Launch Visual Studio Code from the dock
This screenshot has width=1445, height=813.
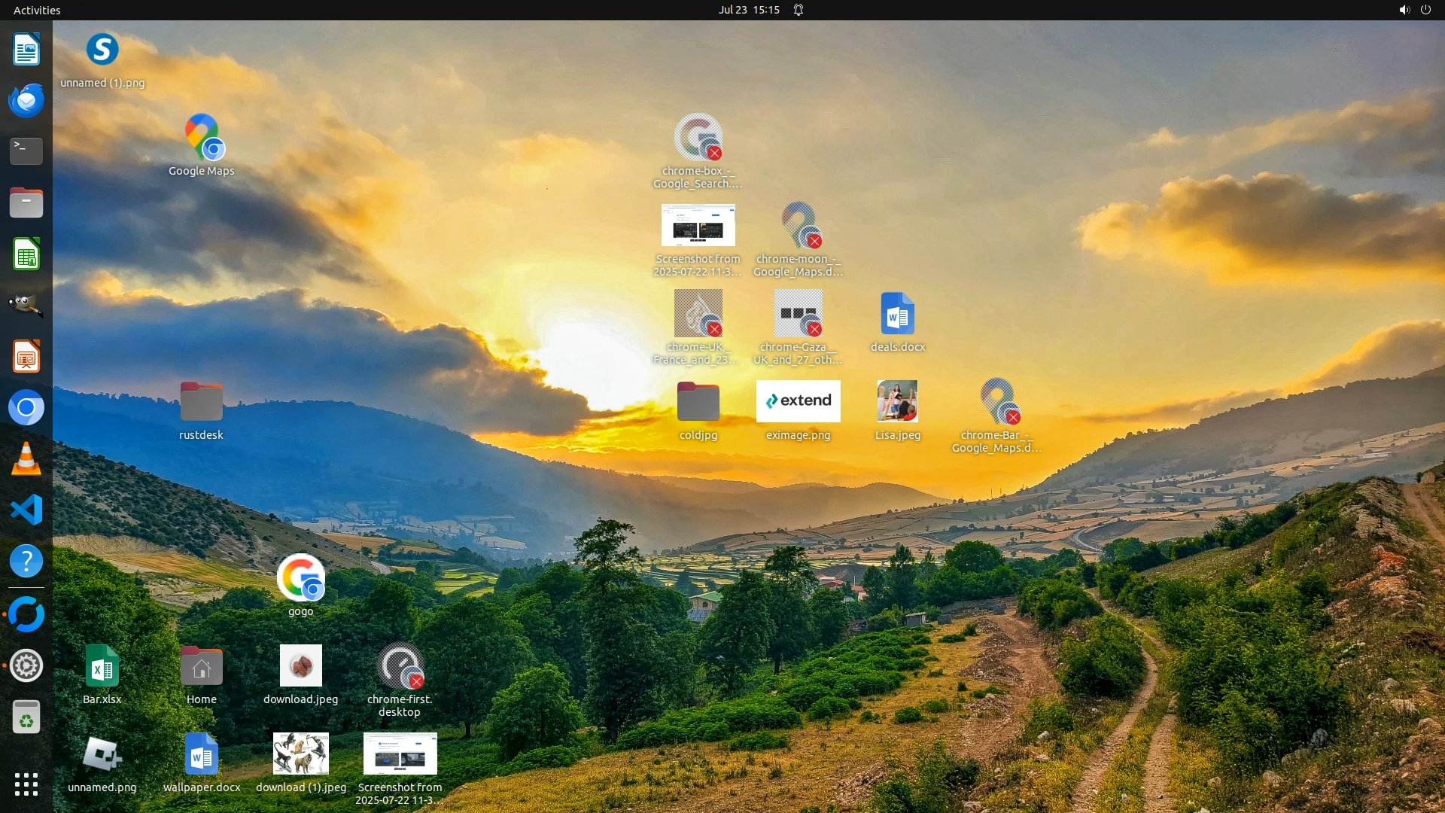click(26, 510)
